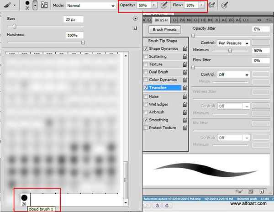Image resolution: width=274 pixels, height=212 pixels.
Task: Click the Opacity Jitter value field
Action: pos(261,29)
